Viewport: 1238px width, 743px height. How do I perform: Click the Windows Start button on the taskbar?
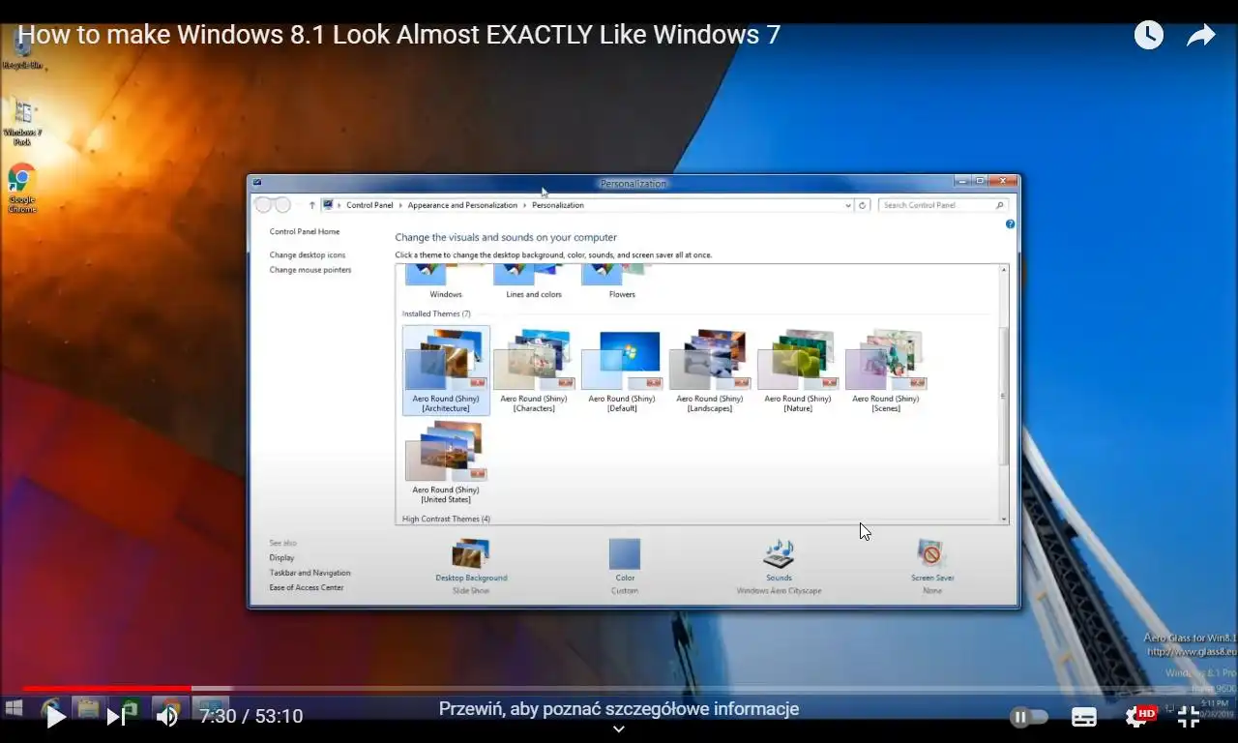pyautogui.click(x=14, y=708)
